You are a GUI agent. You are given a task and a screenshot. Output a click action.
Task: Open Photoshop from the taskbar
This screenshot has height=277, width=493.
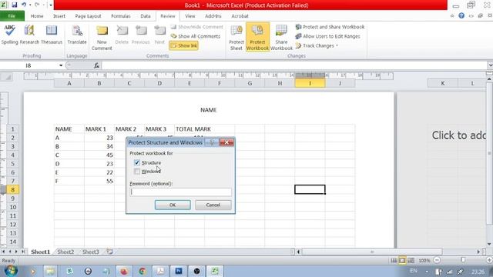[179, 271]
